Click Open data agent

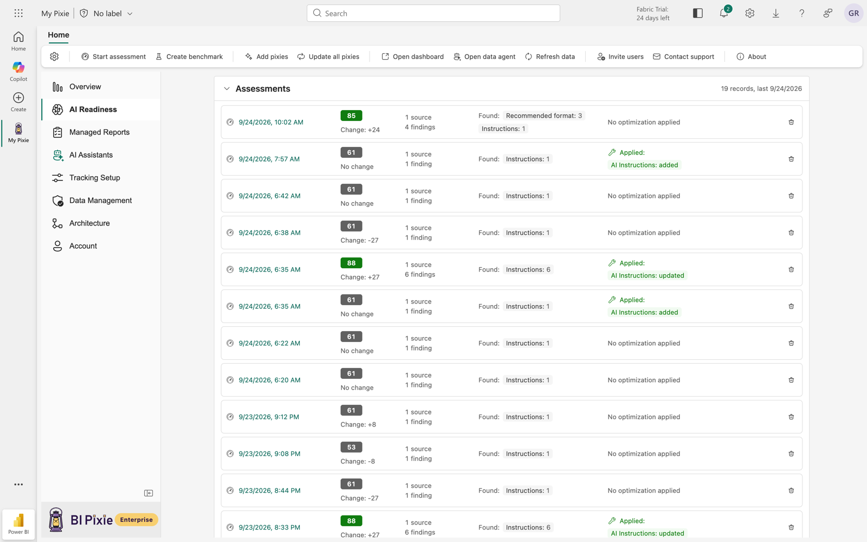coord(484,56)
